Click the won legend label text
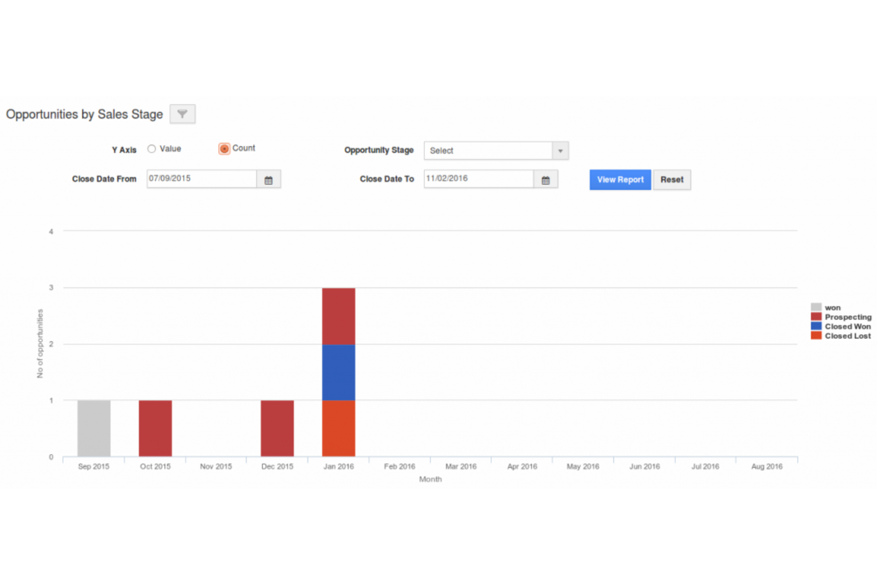Screen dimensions: 877x585 [833, 307]
